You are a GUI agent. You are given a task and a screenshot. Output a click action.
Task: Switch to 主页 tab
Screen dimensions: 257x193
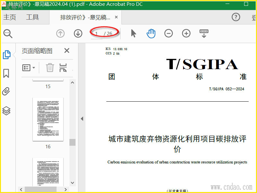click(x=10, y=17)
